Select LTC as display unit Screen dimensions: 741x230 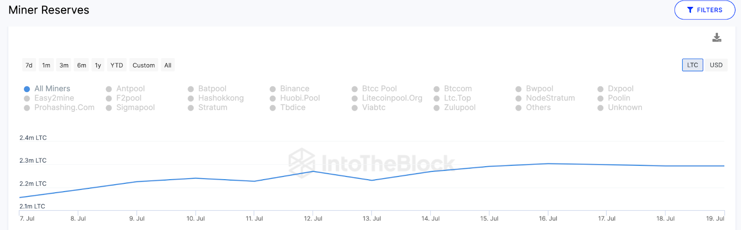pyautogui.click(x=692, y=65)
